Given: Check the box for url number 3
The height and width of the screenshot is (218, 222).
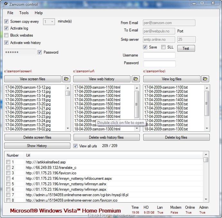Looking at the screenshot, I should click(8, 173).
